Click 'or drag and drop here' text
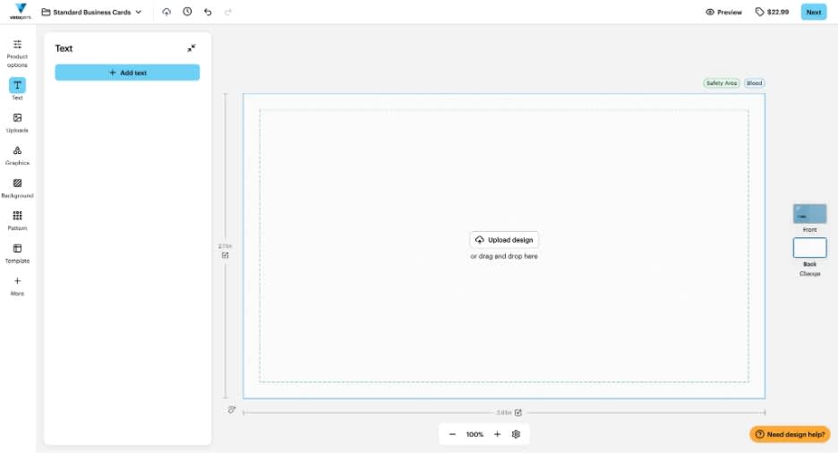The height and width of the screenshot is (453, 838). coord(504,256)
